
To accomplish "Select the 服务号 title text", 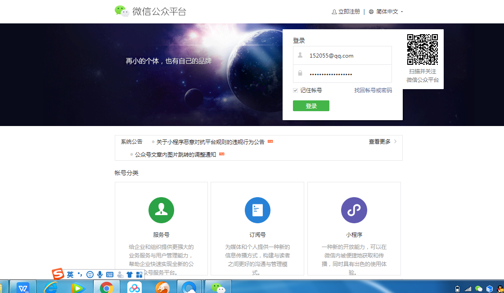I will tap(162, 235).
